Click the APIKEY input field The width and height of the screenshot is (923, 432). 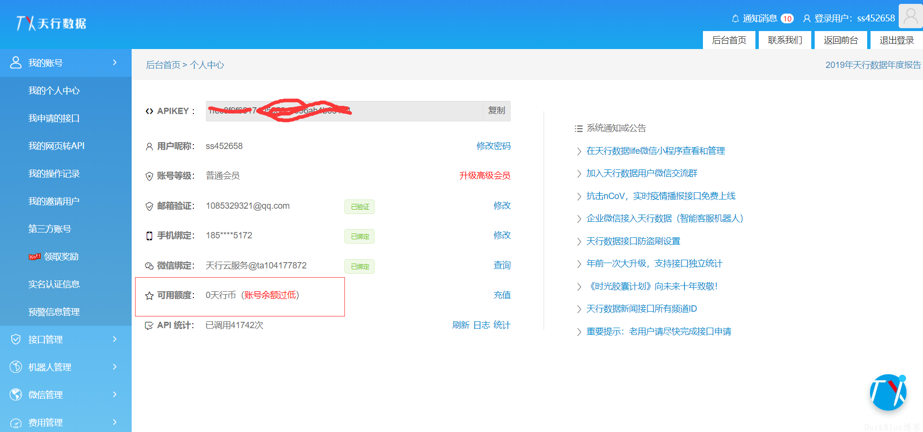click(344, 111)
